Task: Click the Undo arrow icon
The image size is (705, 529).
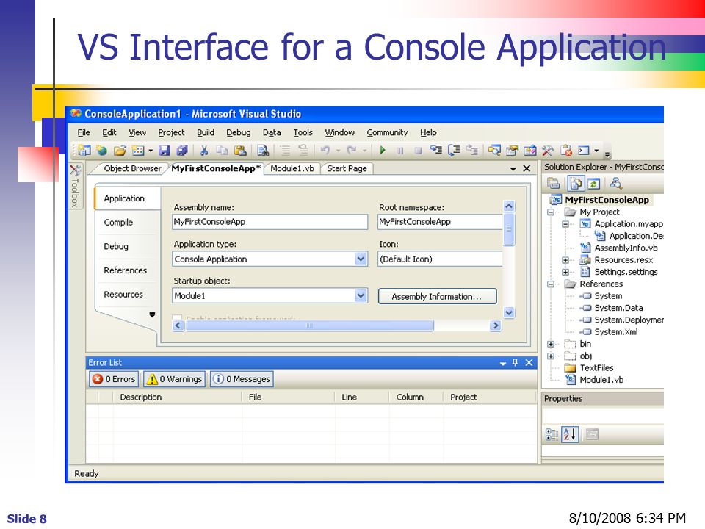Action: (x=325, y=150)
